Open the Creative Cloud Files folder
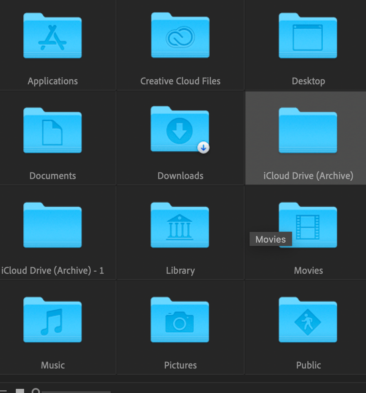Viewport: 366px width, 393px height. tap(180, 36)
